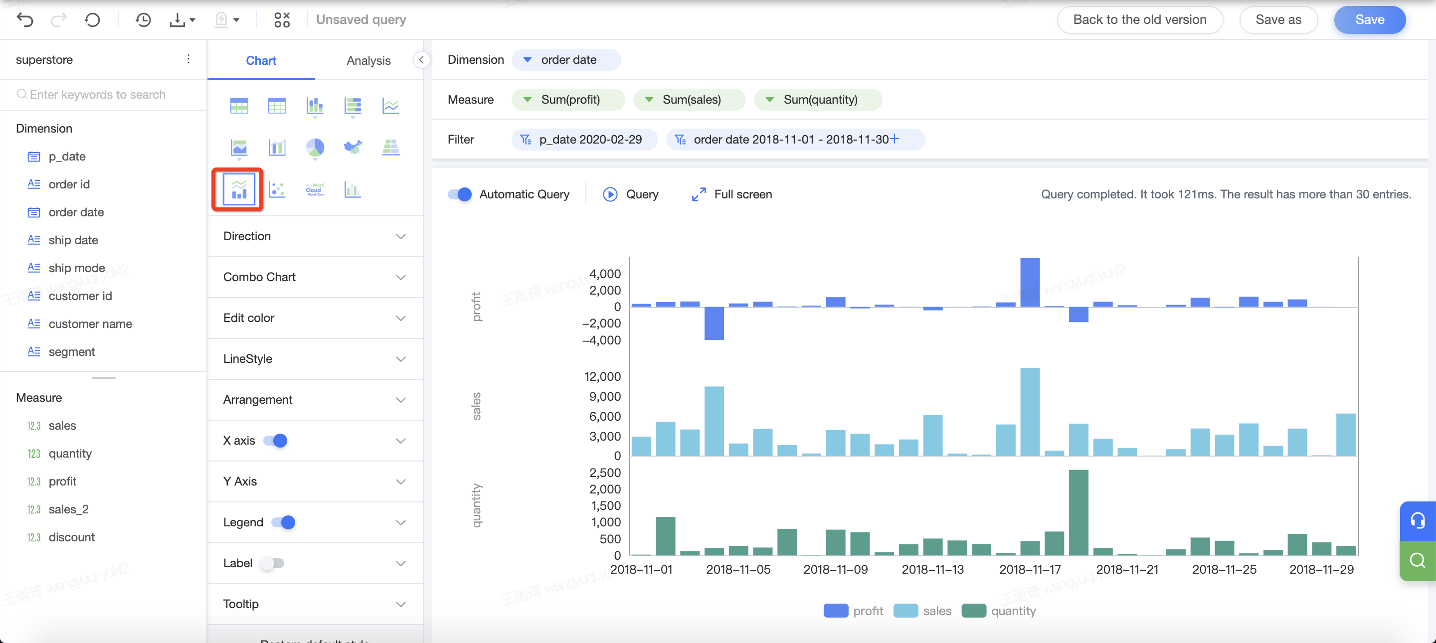Select the scatter plot chart type
Viewport: 1436px width, 643px height.
pyautogui.click(x=277, y=189)
